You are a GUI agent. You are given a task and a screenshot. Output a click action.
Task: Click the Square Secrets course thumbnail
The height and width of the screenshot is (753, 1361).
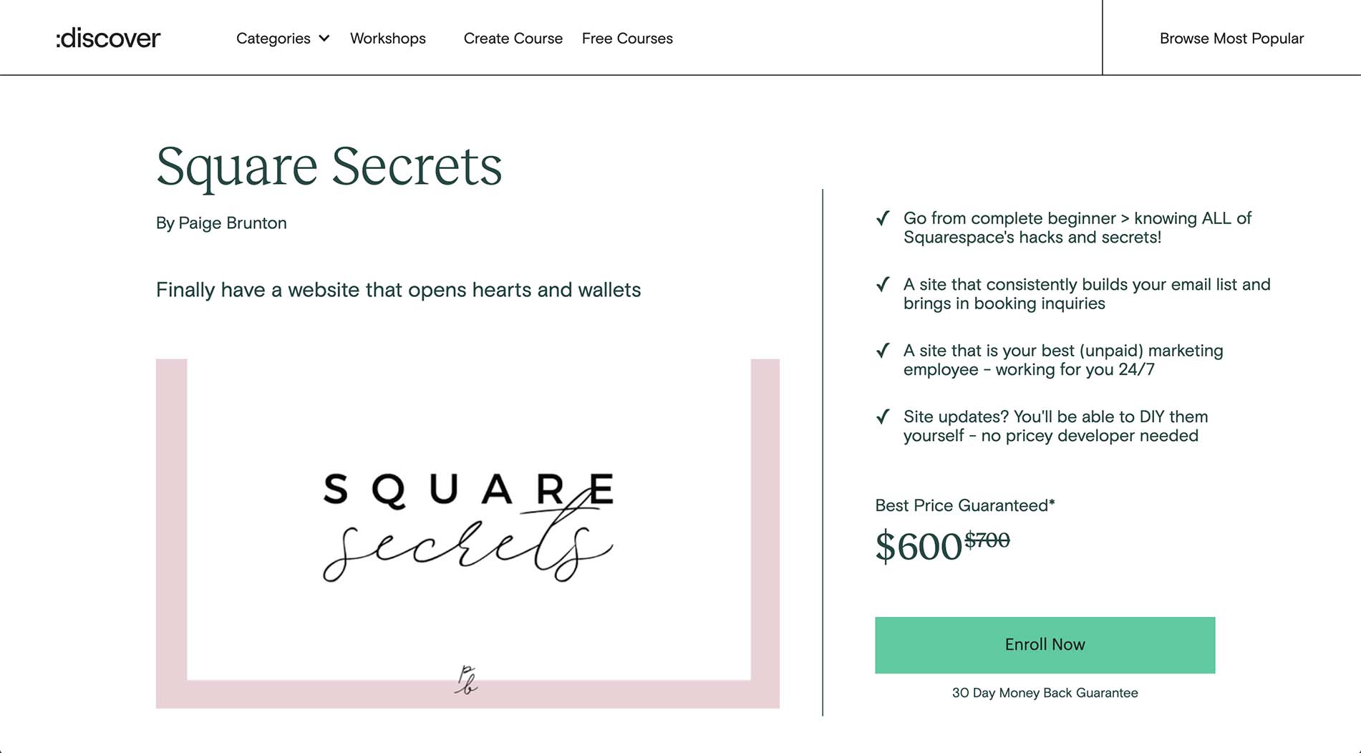(468, 533)
